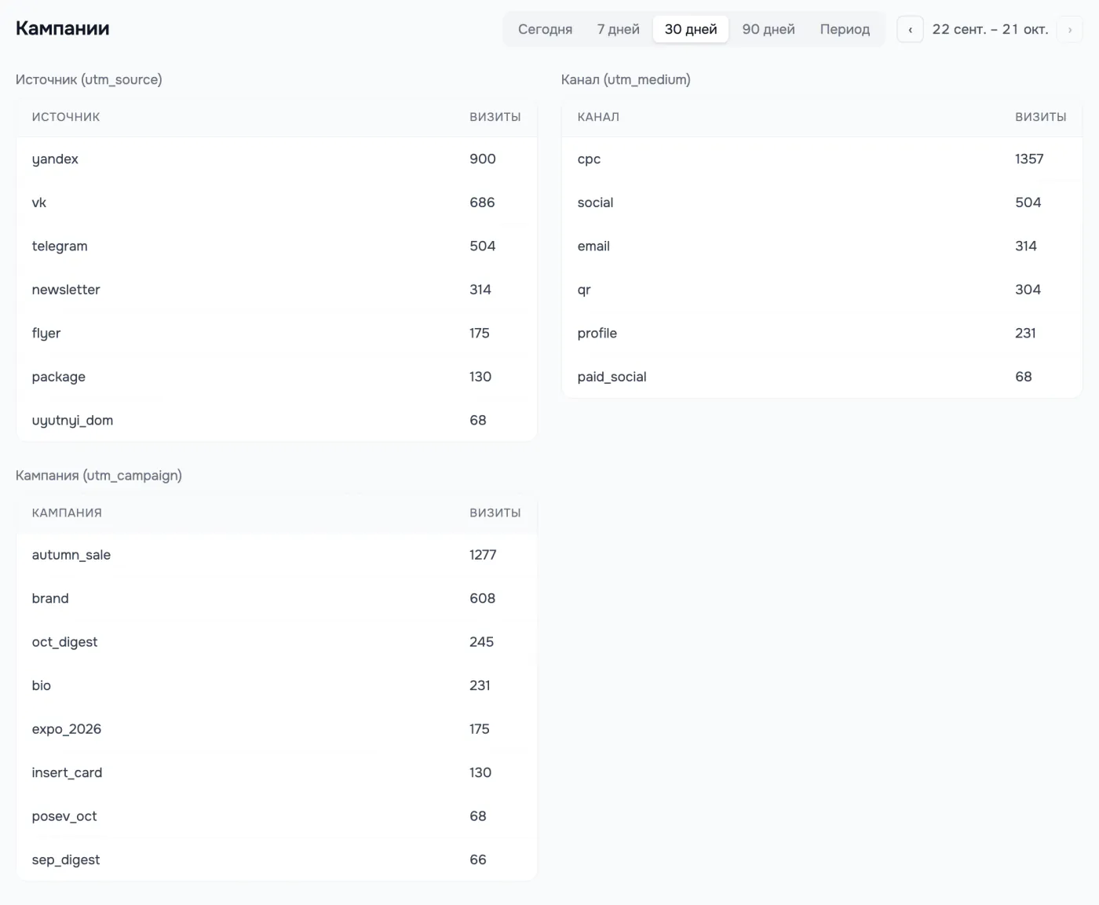Screen dimensions: 1099x905
Task: Select the yandex source row
Action: click(276, 159)
